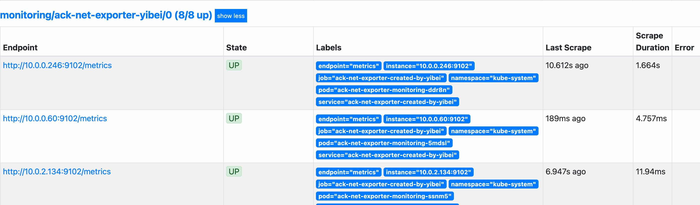Screen dimensions: 700x205
Task: Click the UP badge for the 10.0.0.246 endpoint
Action: click(x=234, y=65)
